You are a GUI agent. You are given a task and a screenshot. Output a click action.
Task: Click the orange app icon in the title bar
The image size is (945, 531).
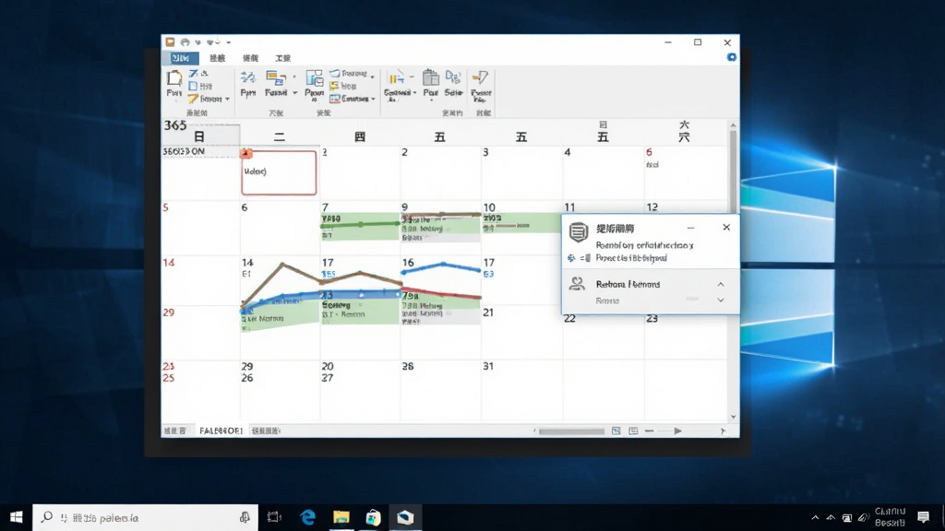(170, 42)
